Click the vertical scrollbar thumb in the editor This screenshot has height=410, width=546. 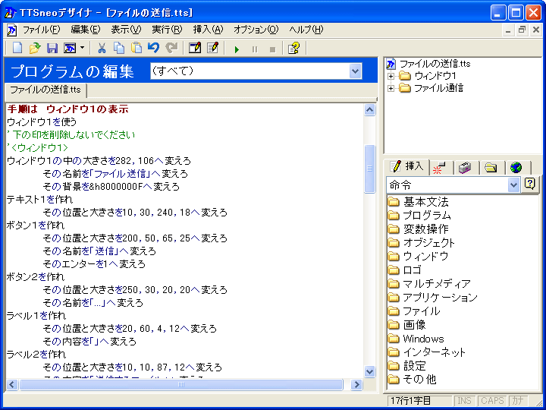pos(369,169)
